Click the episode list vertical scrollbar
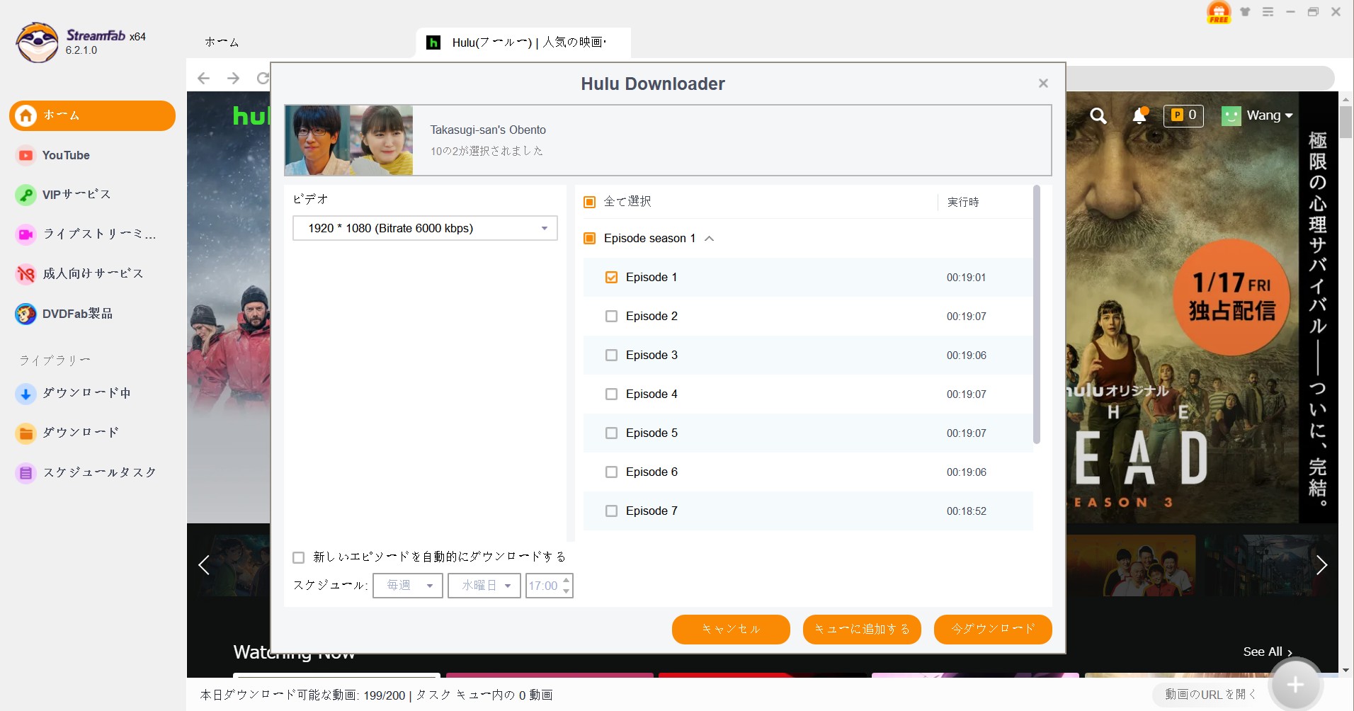Screen dimensions: 1354x711 1037,314
